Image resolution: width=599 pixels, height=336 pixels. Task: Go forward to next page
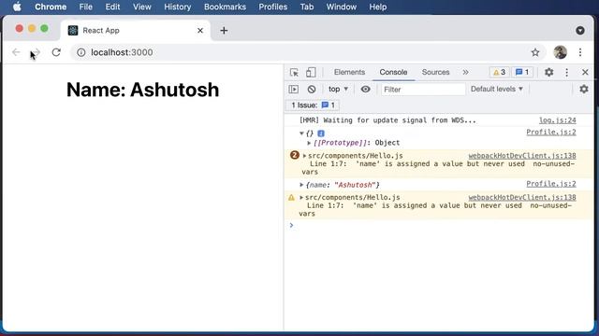(x=37, y=52)
